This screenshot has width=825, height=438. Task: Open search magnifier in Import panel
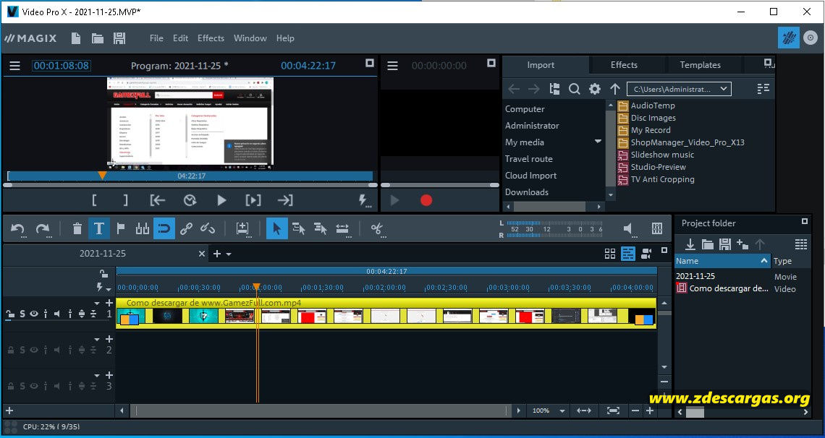[x=575, y=89]
